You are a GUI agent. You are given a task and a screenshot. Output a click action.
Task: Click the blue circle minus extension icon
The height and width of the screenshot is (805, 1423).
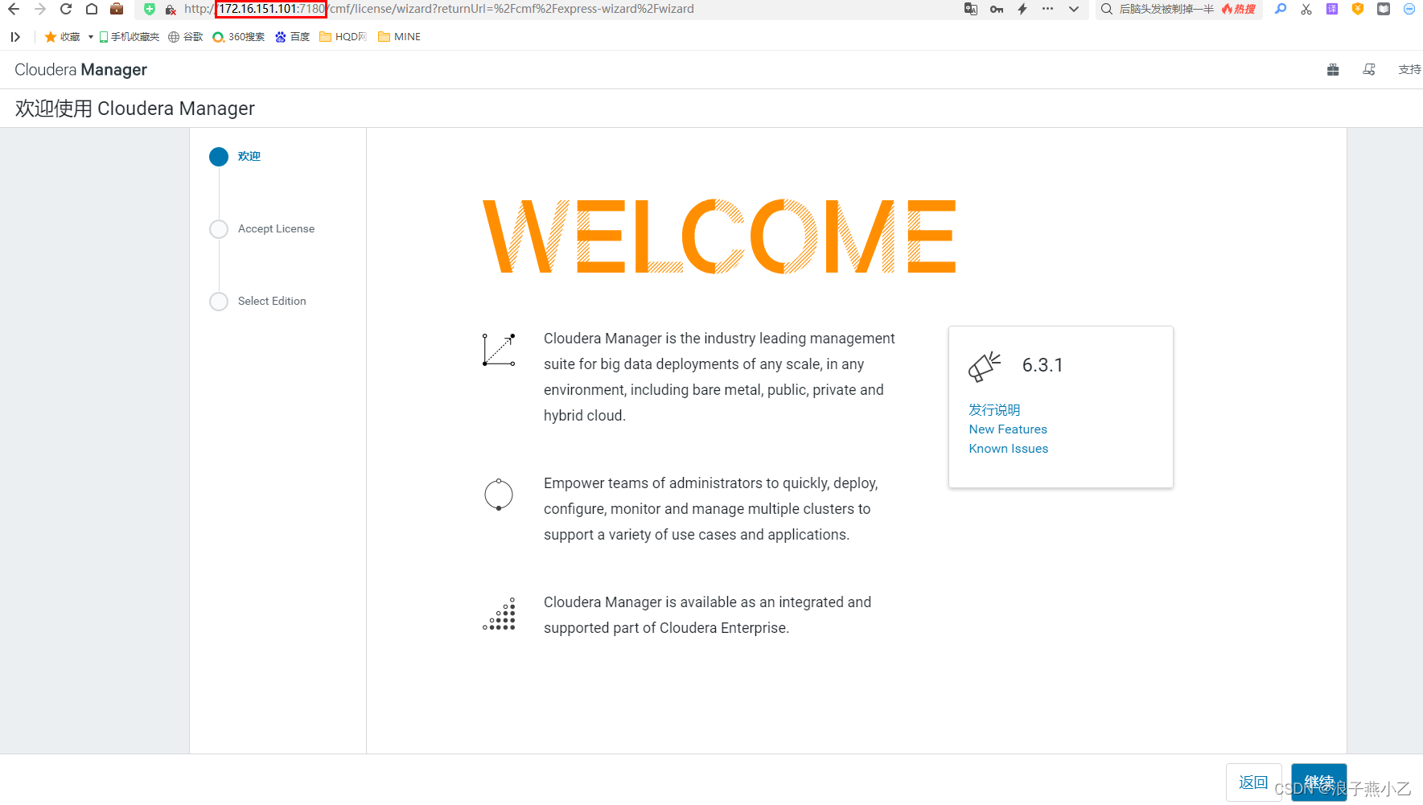[x=1409, y=10]
